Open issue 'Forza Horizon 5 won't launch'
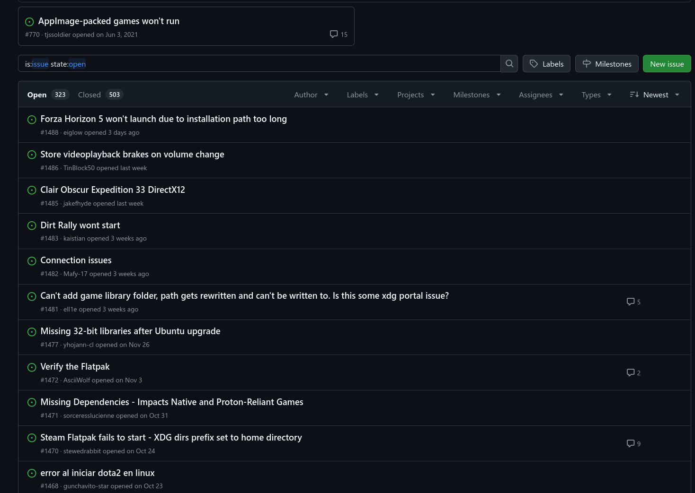The image size is (695, 493). point(164,119)
